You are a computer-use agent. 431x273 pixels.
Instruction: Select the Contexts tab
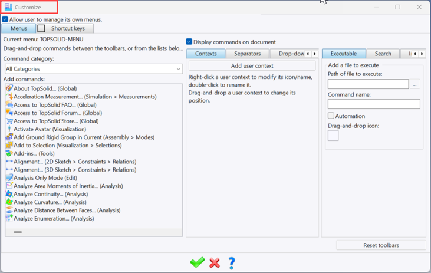[206, 54]
